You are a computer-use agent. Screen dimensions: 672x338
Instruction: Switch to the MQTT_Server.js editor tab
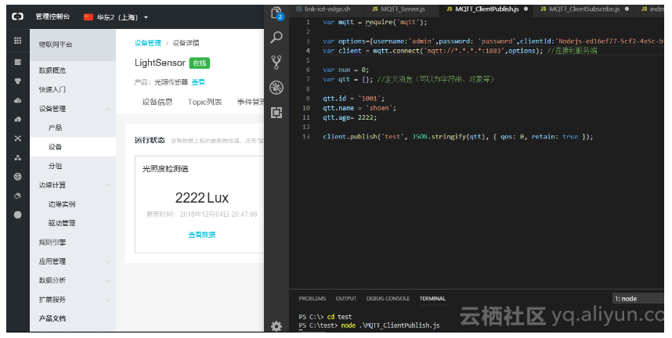(x=402, y=9)
